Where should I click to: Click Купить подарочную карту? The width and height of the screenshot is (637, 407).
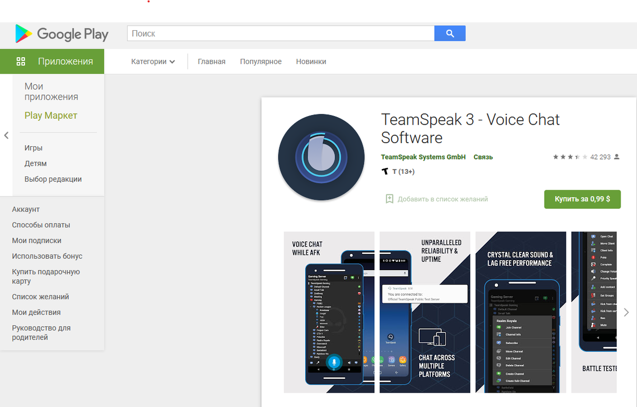46,276
